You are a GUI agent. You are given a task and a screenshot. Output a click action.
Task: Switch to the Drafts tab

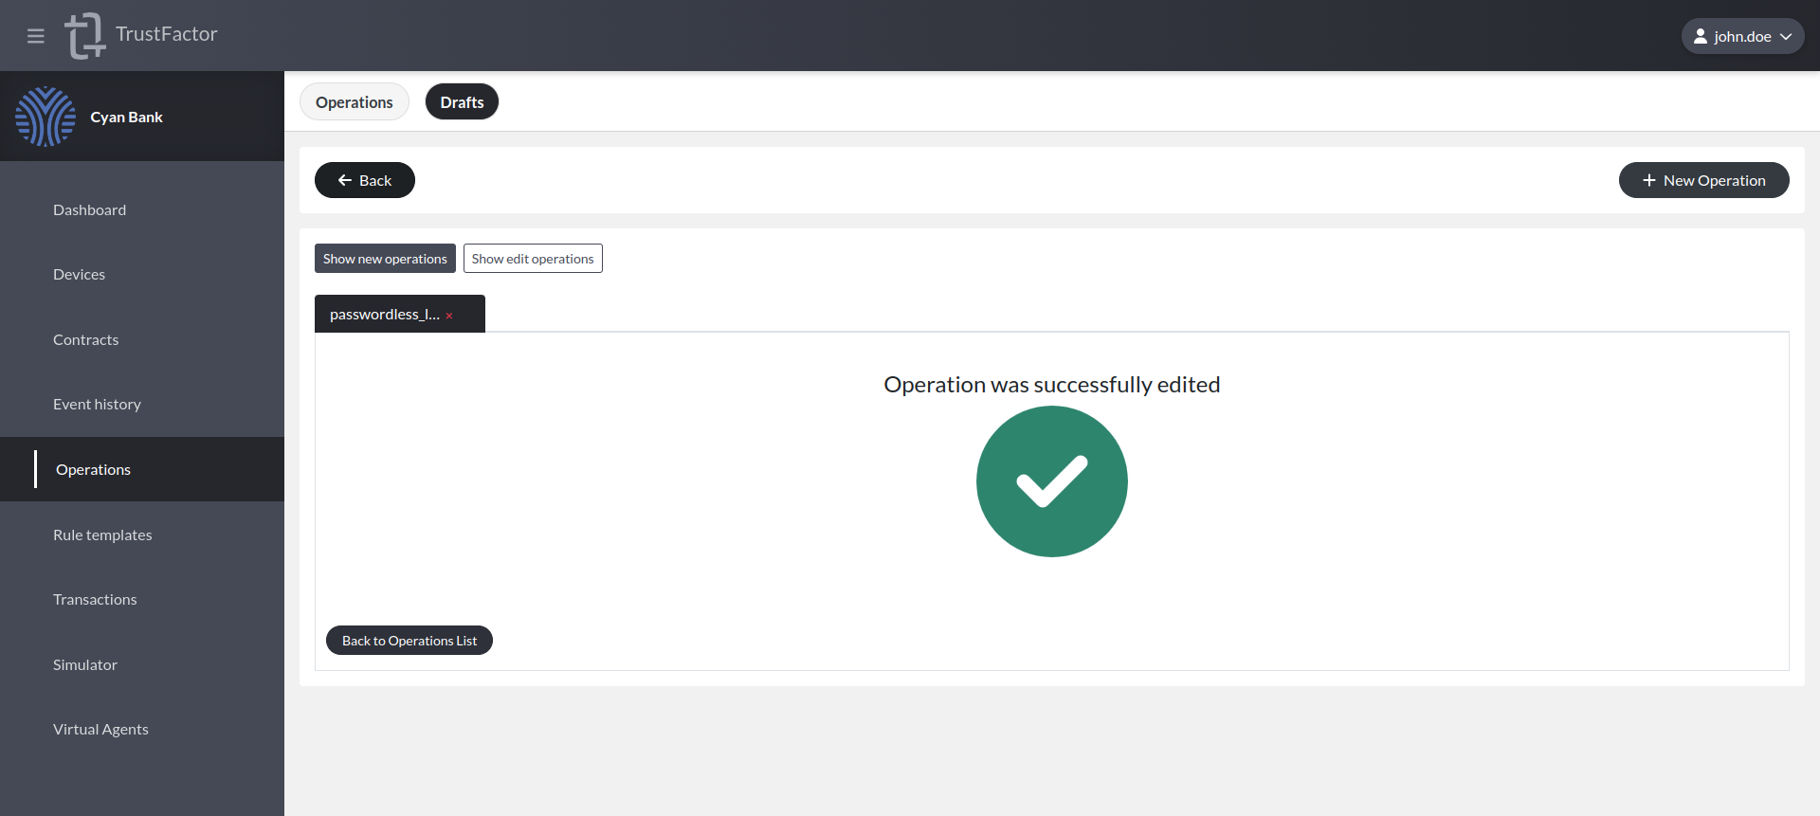click(462, 101)
